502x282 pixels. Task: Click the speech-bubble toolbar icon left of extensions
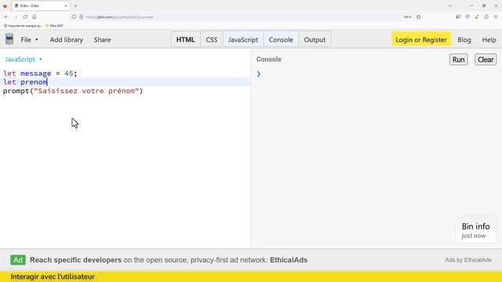458,17
